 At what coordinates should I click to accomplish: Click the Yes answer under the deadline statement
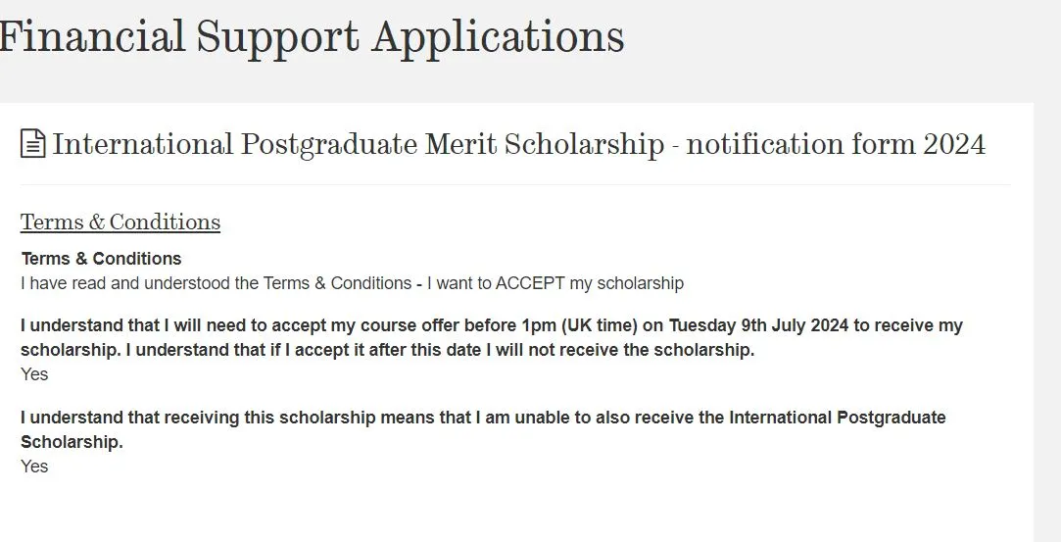pyautogui.click(x=34, y=374)
